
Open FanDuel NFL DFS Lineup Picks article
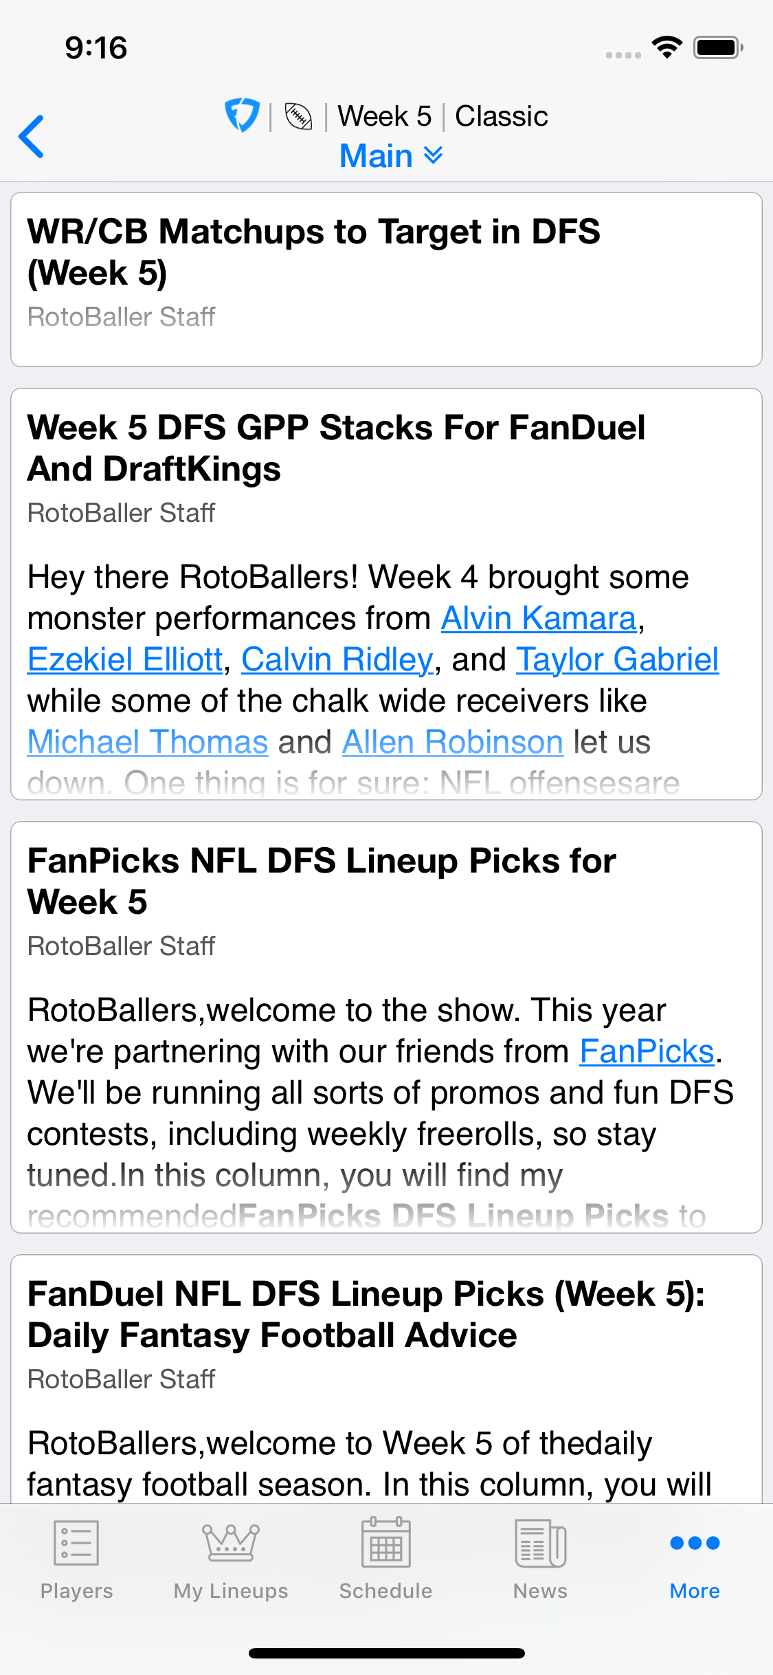click(x=366, y=1314)
